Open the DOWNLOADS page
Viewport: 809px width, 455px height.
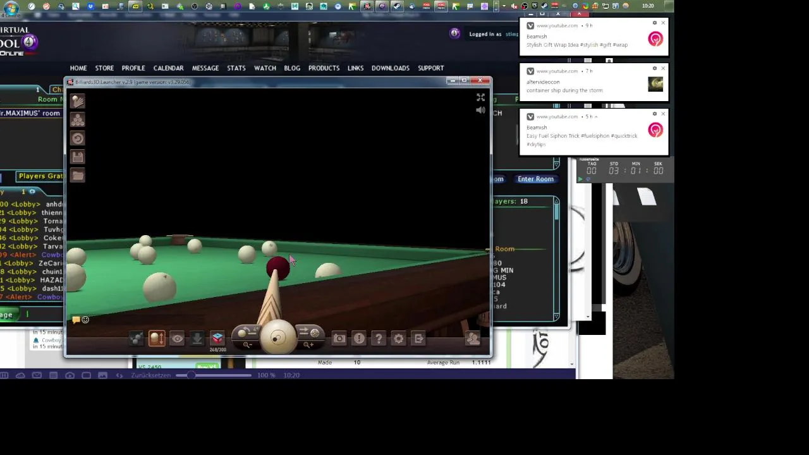391,68
